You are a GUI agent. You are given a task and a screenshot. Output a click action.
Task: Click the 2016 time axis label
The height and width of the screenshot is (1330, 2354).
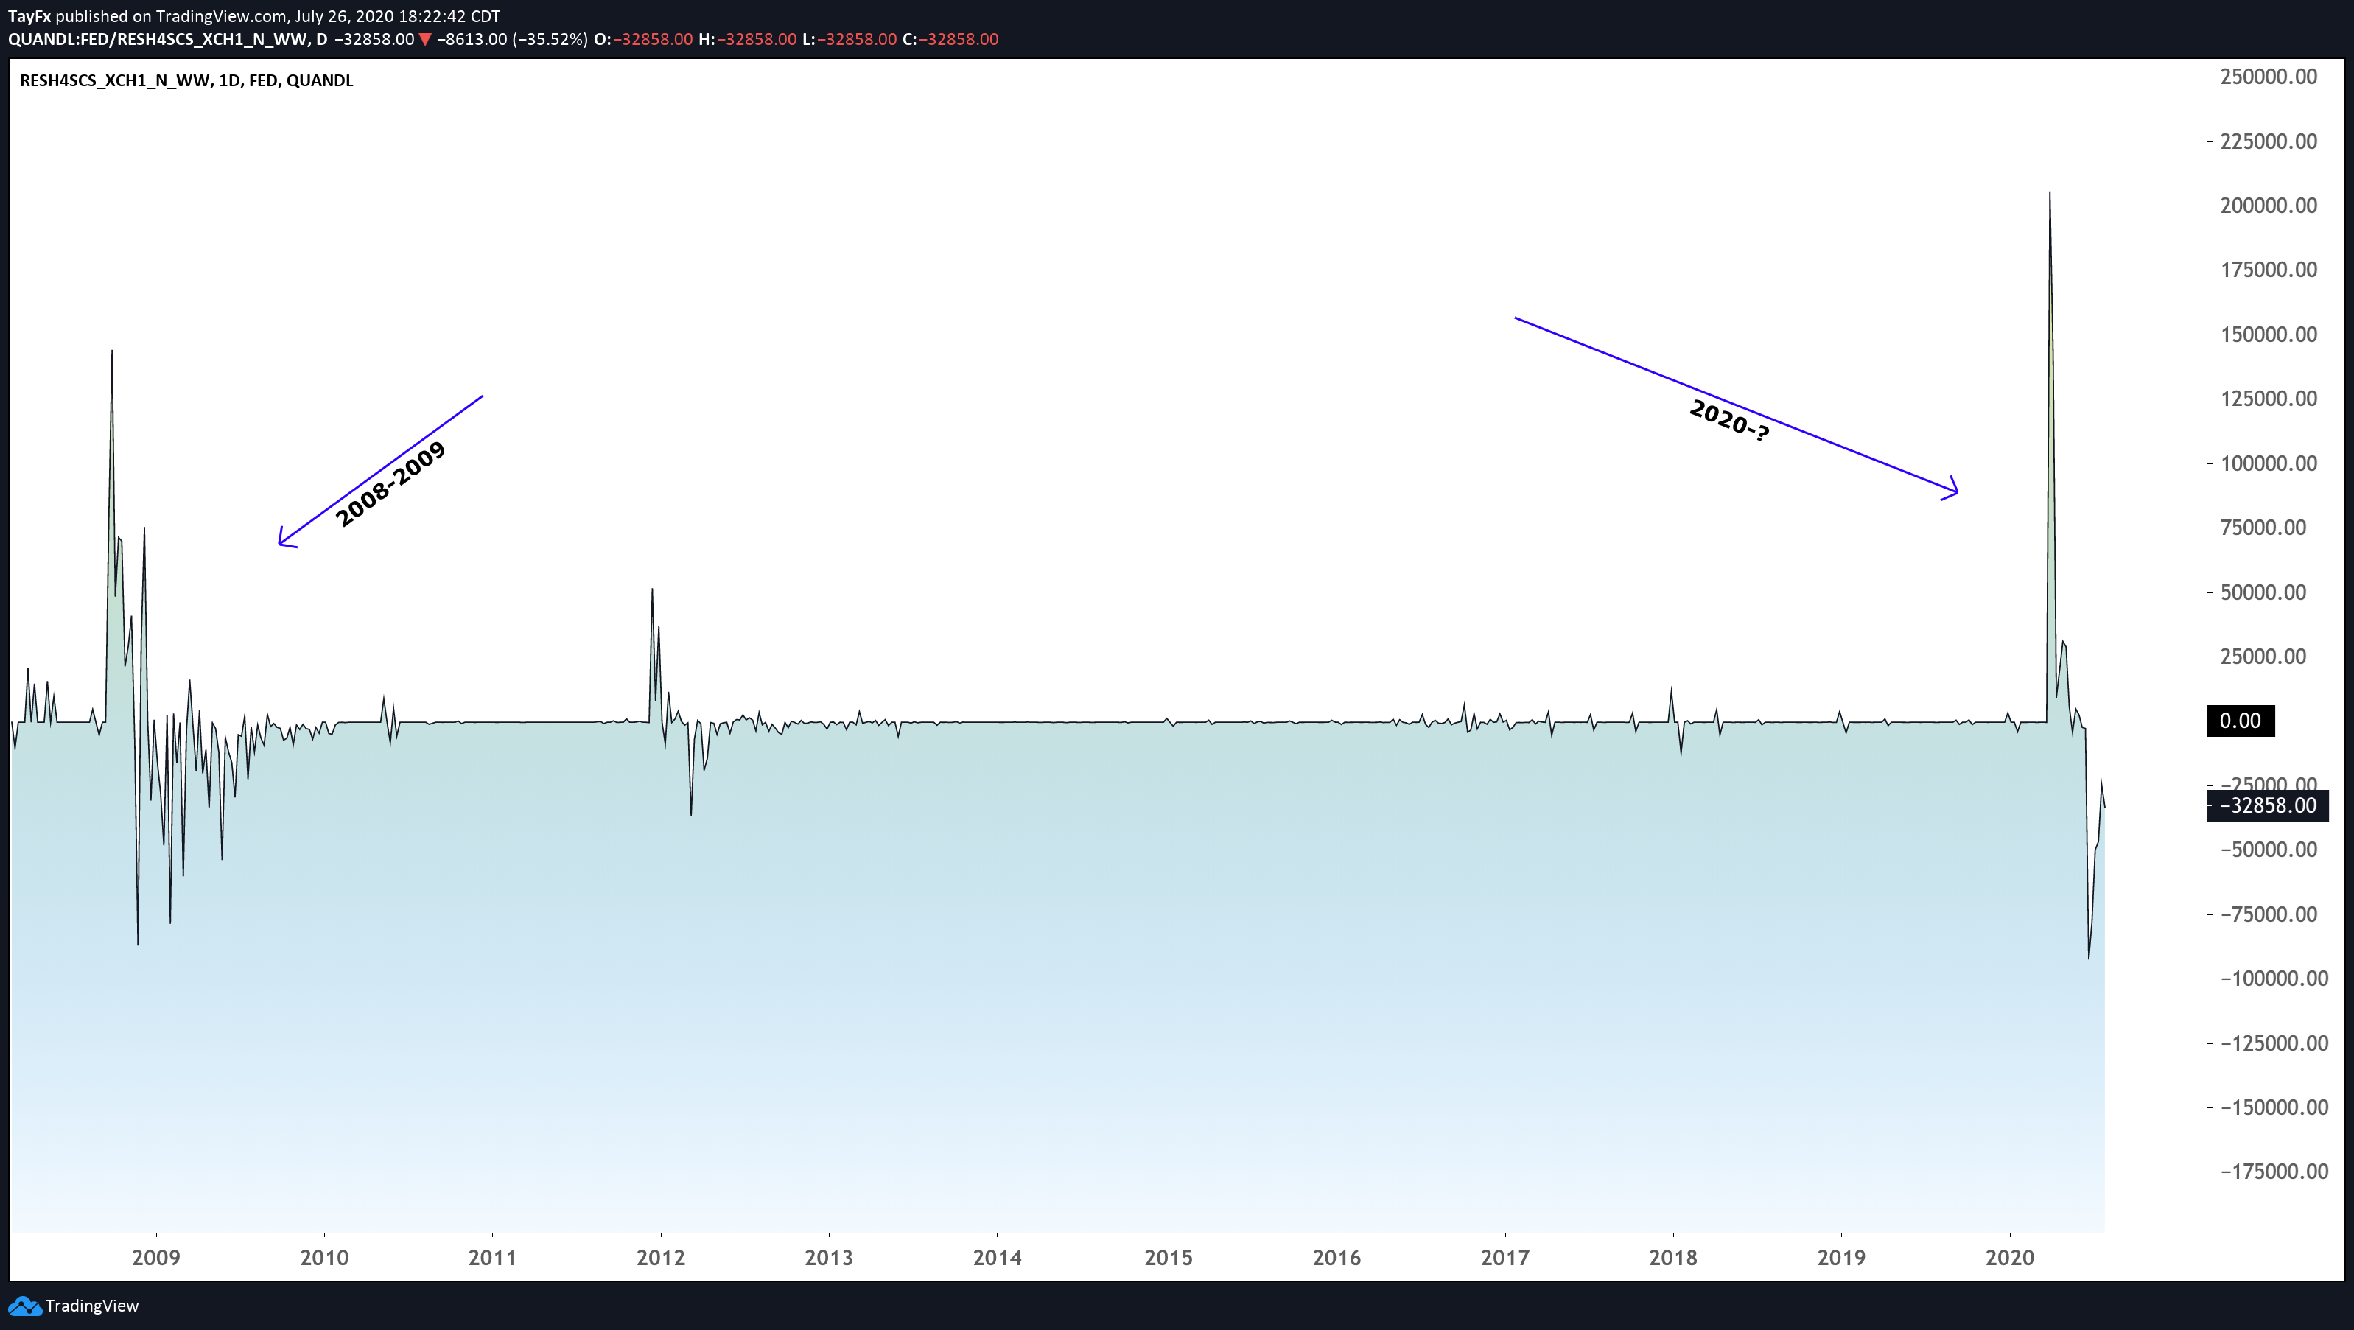pyautogui.click(x=1337, y=1258)
